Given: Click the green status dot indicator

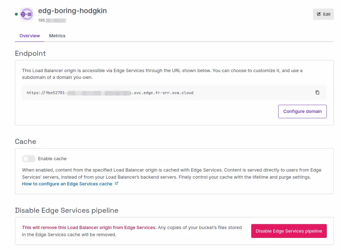Looking at the screenshot, I should [16, 14].
